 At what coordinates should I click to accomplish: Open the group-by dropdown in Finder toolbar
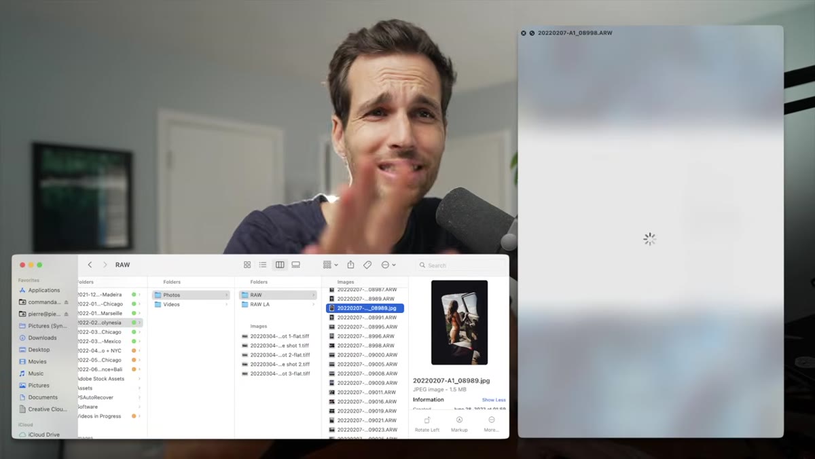pos(330,265)
